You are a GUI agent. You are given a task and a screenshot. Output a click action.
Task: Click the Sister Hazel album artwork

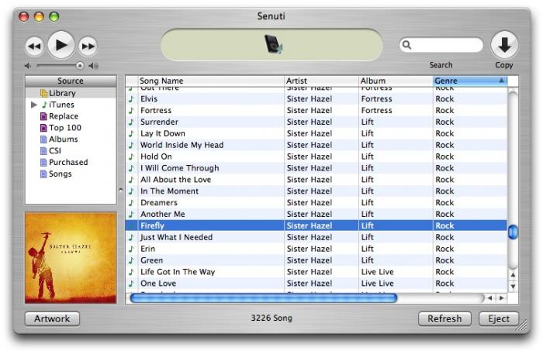coord(71,257)
